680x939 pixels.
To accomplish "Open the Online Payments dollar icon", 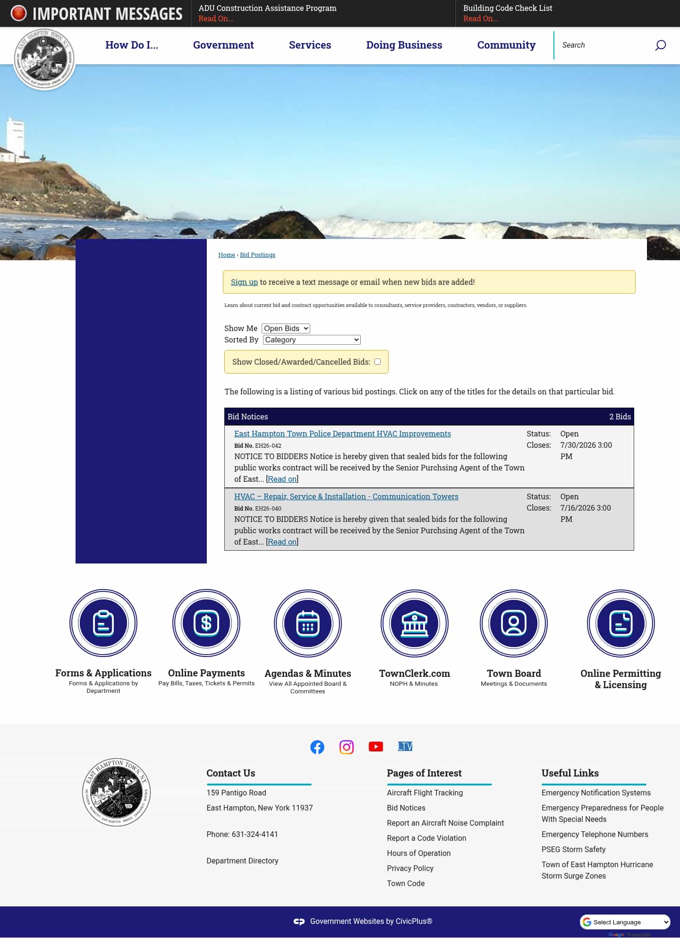I will point(206,623).
